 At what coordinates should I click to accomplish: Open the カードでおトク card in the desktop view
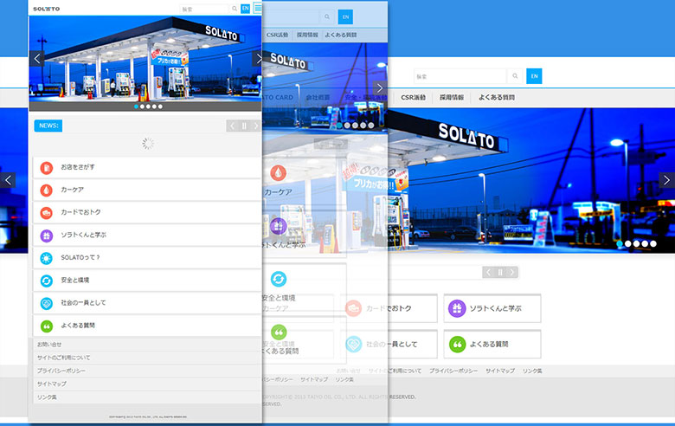click(389, 308)
